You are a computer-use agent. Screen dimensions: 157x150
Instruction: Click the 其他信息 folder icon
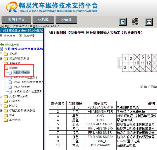6,120
